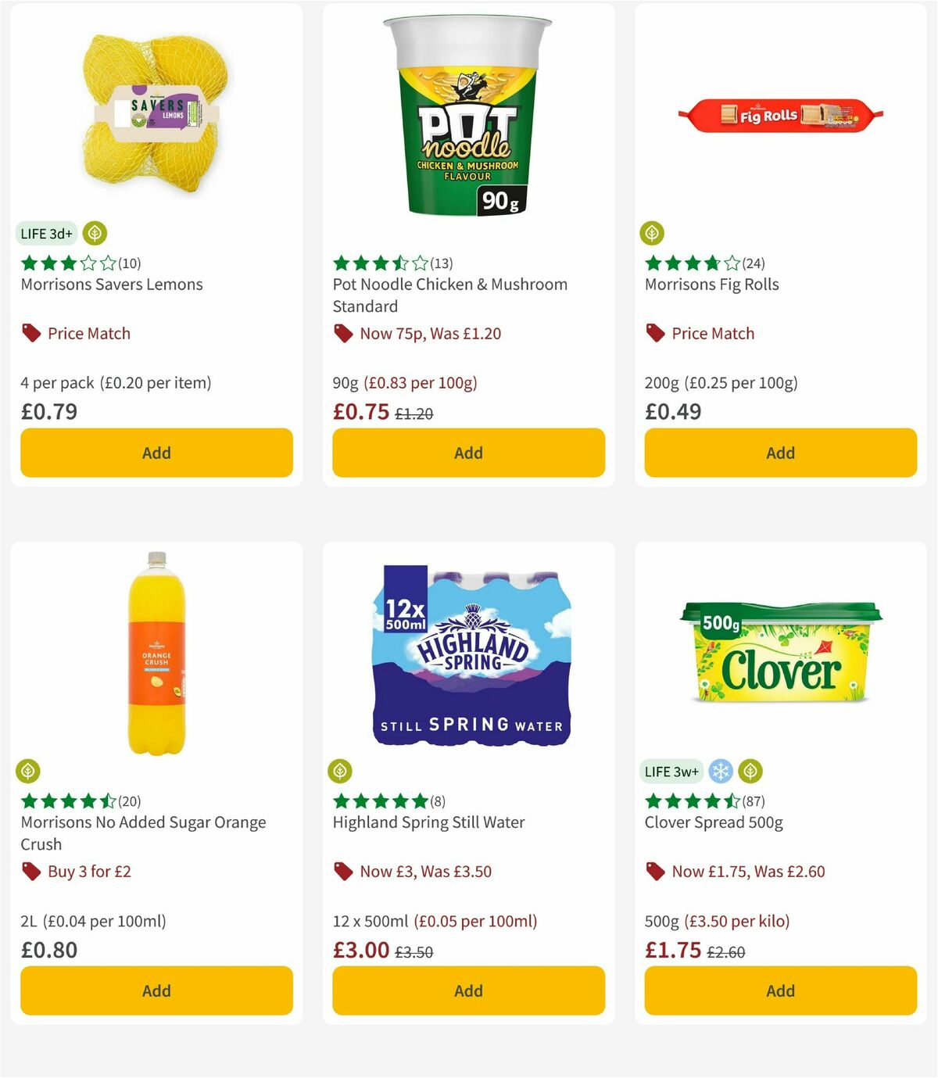Click the LIFE 3w+ badge on Clover Spread
The image size is (938, 1078).
click(671, 770)
